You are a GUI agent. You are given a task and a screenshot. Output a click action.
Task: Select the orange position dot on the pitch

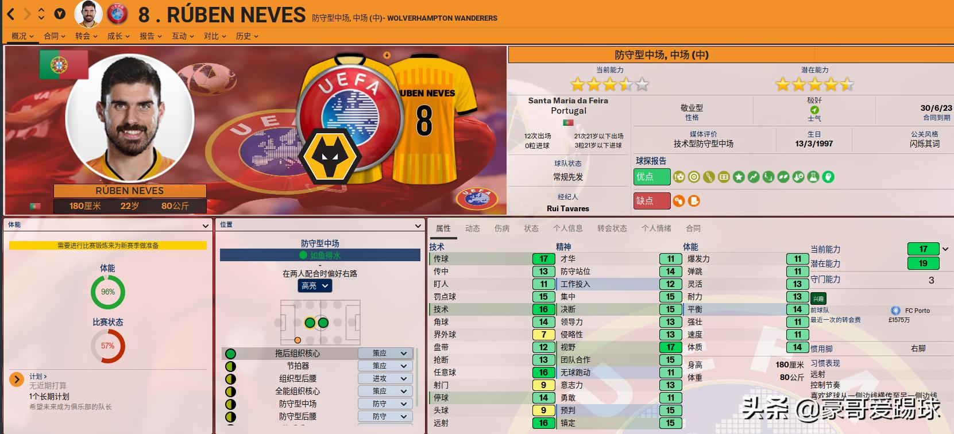click(298, 340)
